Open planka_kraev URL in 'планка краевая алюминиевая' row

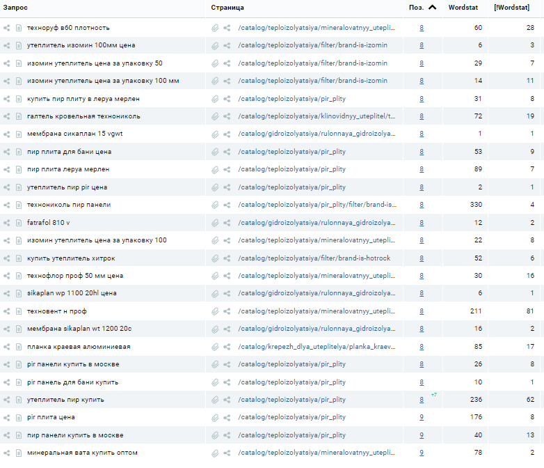(x=317, y=346)
